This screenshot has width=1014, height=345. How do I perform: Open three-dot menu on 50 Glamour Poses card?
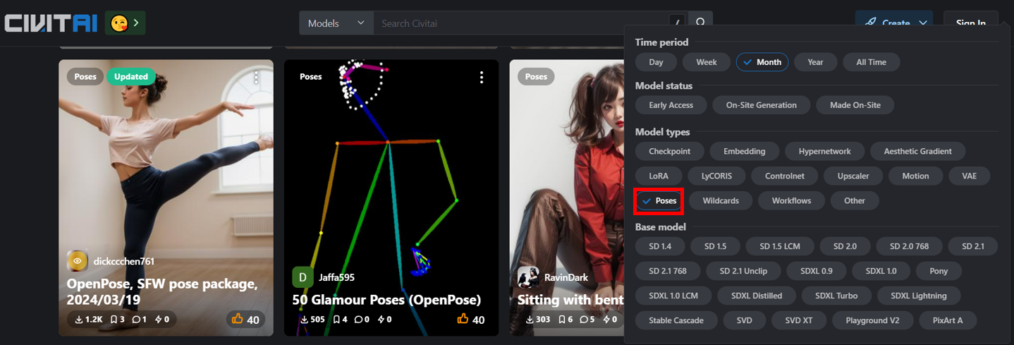pos(482,77)
